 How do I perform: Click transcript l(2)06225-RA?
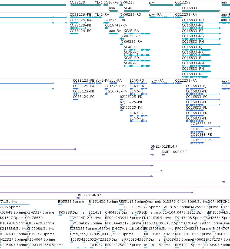131,42
